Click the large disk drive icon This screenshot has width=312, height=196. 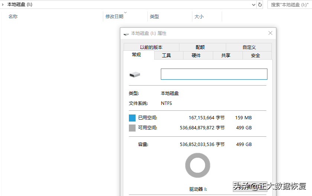(x=135, y=75)
